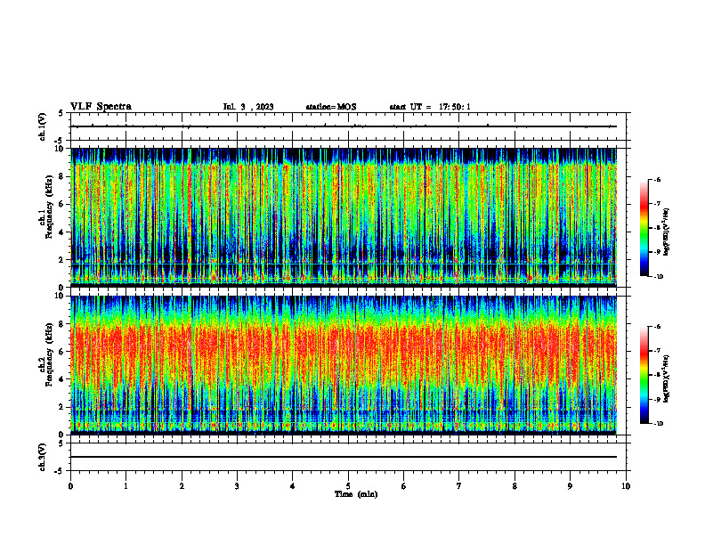Click the ch.1 spectrogram color scale bar
The image size is (705, 545).
(644, 228)
